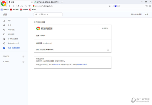Click the 开放源代码软件 hyperlink
The image size is (152, 105).
click(82, 65)
